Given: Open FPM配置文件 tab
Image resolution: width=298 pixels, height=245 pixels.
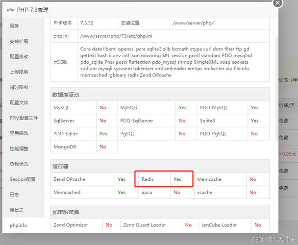Looking at the screenshot, I should tap(24, 118).
